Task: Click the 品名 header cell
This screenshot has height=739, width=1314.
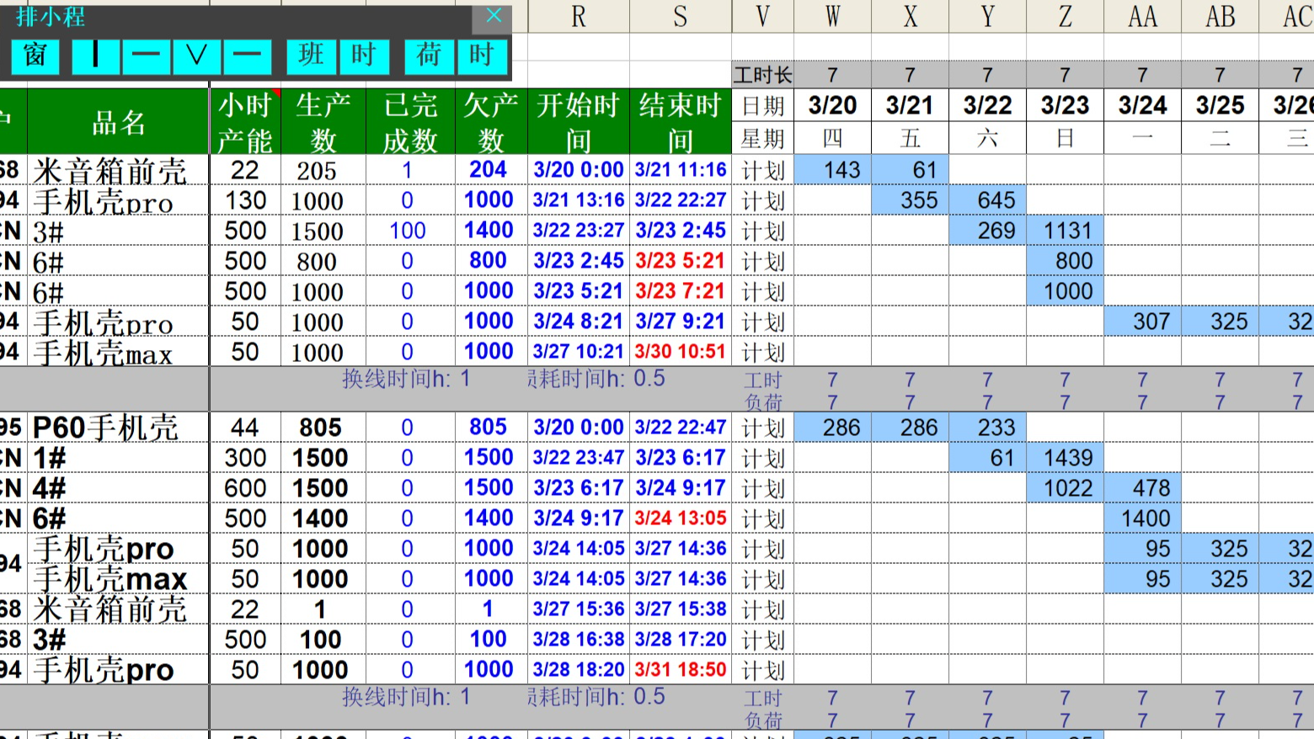Action: click(119, 122)
